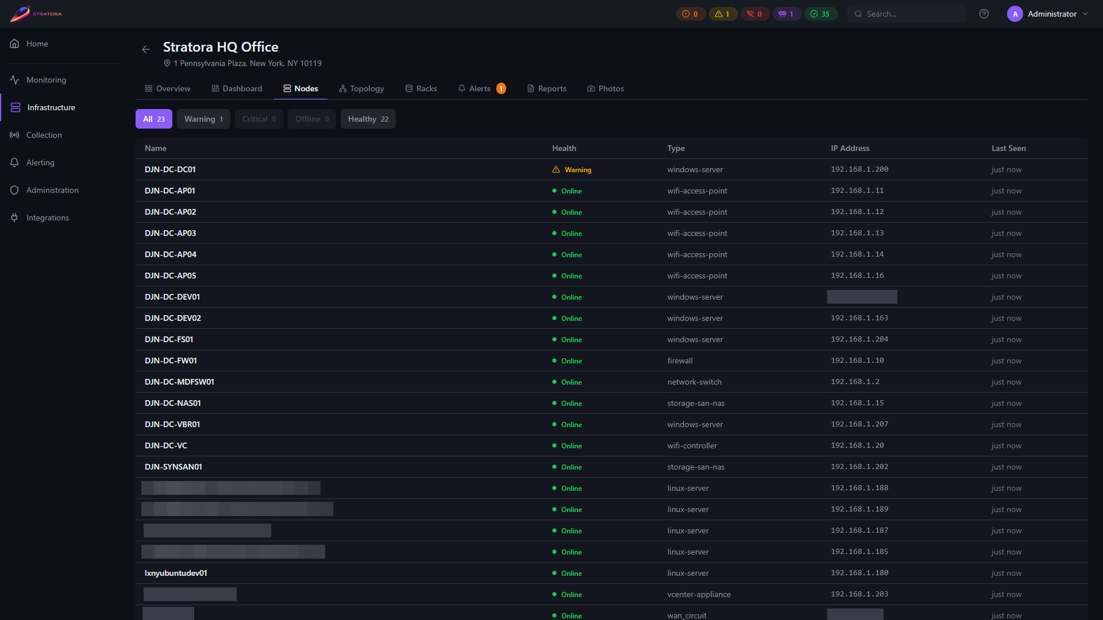Filter nodes by Offline 0

pos(312,119)
